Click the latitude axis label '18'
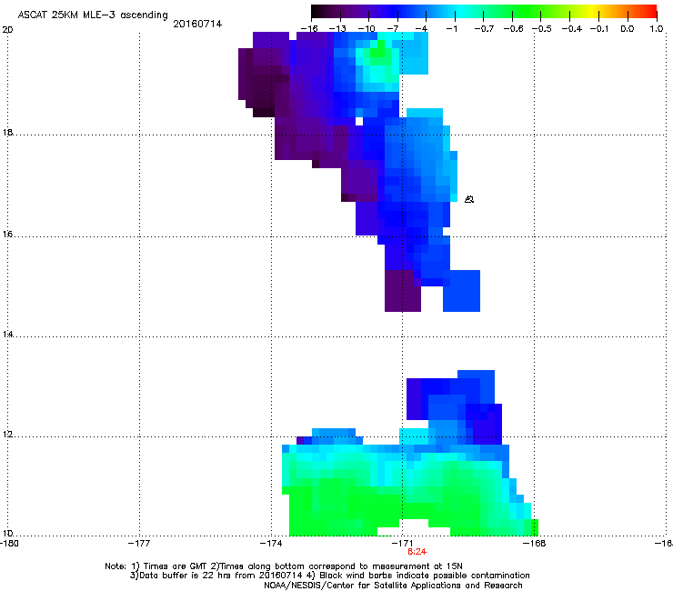 (x=7, y=132)
